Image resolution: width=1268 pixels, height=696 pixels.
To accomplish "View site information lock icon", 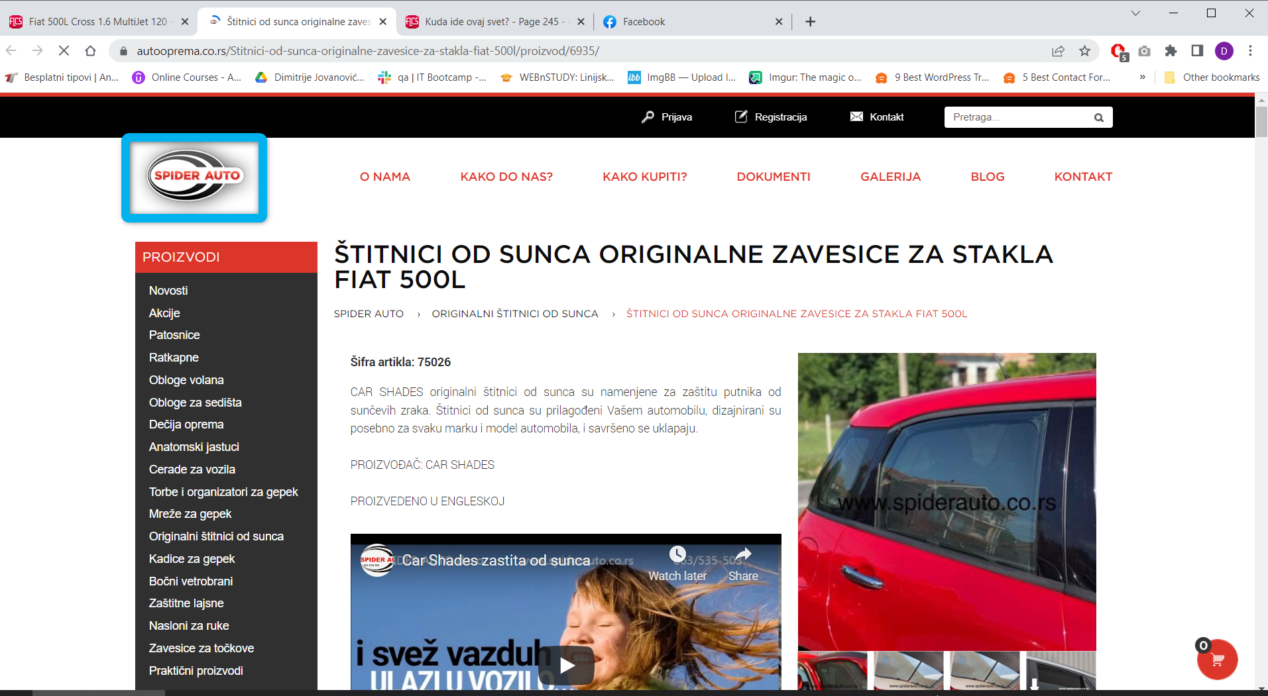I will click(123, 51).
